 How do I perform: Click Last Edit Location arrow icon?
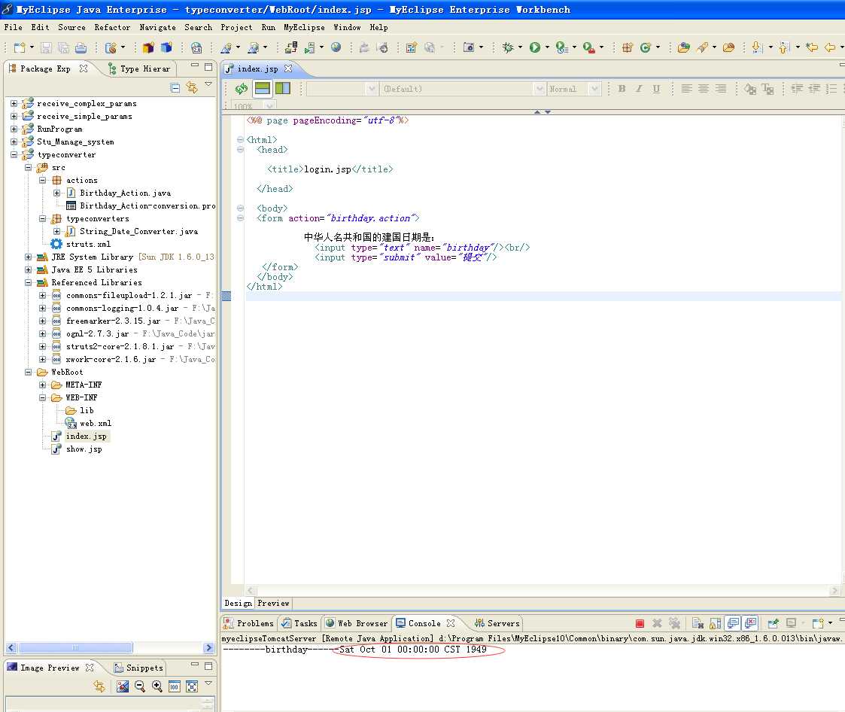tap(812, 47)
